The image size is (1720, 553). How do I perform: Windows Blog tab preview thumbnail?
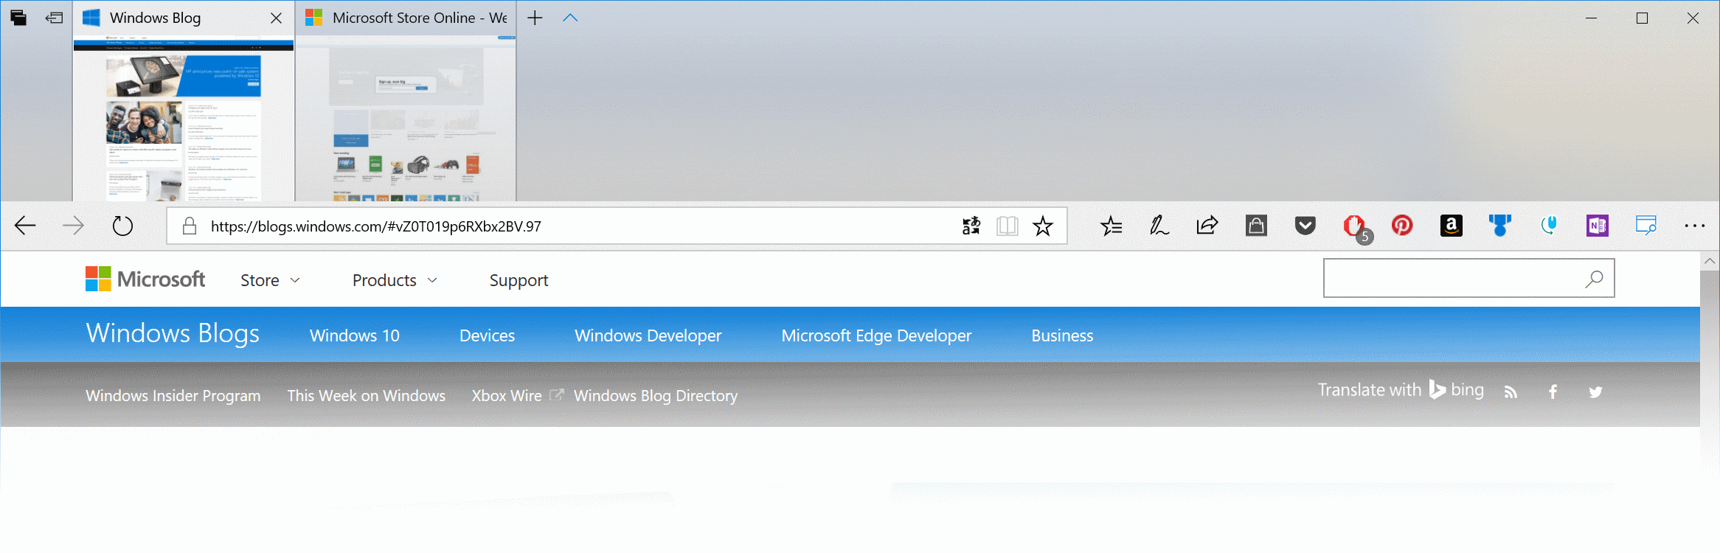184,119
